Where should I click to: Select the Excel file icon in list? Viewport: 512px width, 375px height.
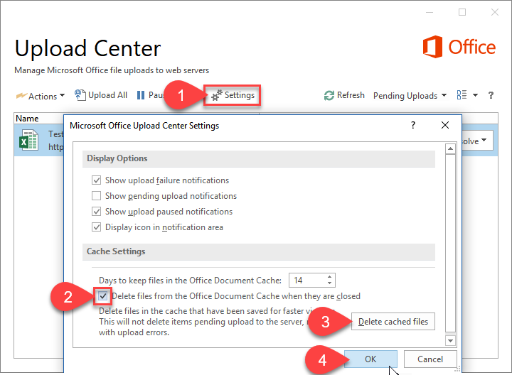pos(28,140)
